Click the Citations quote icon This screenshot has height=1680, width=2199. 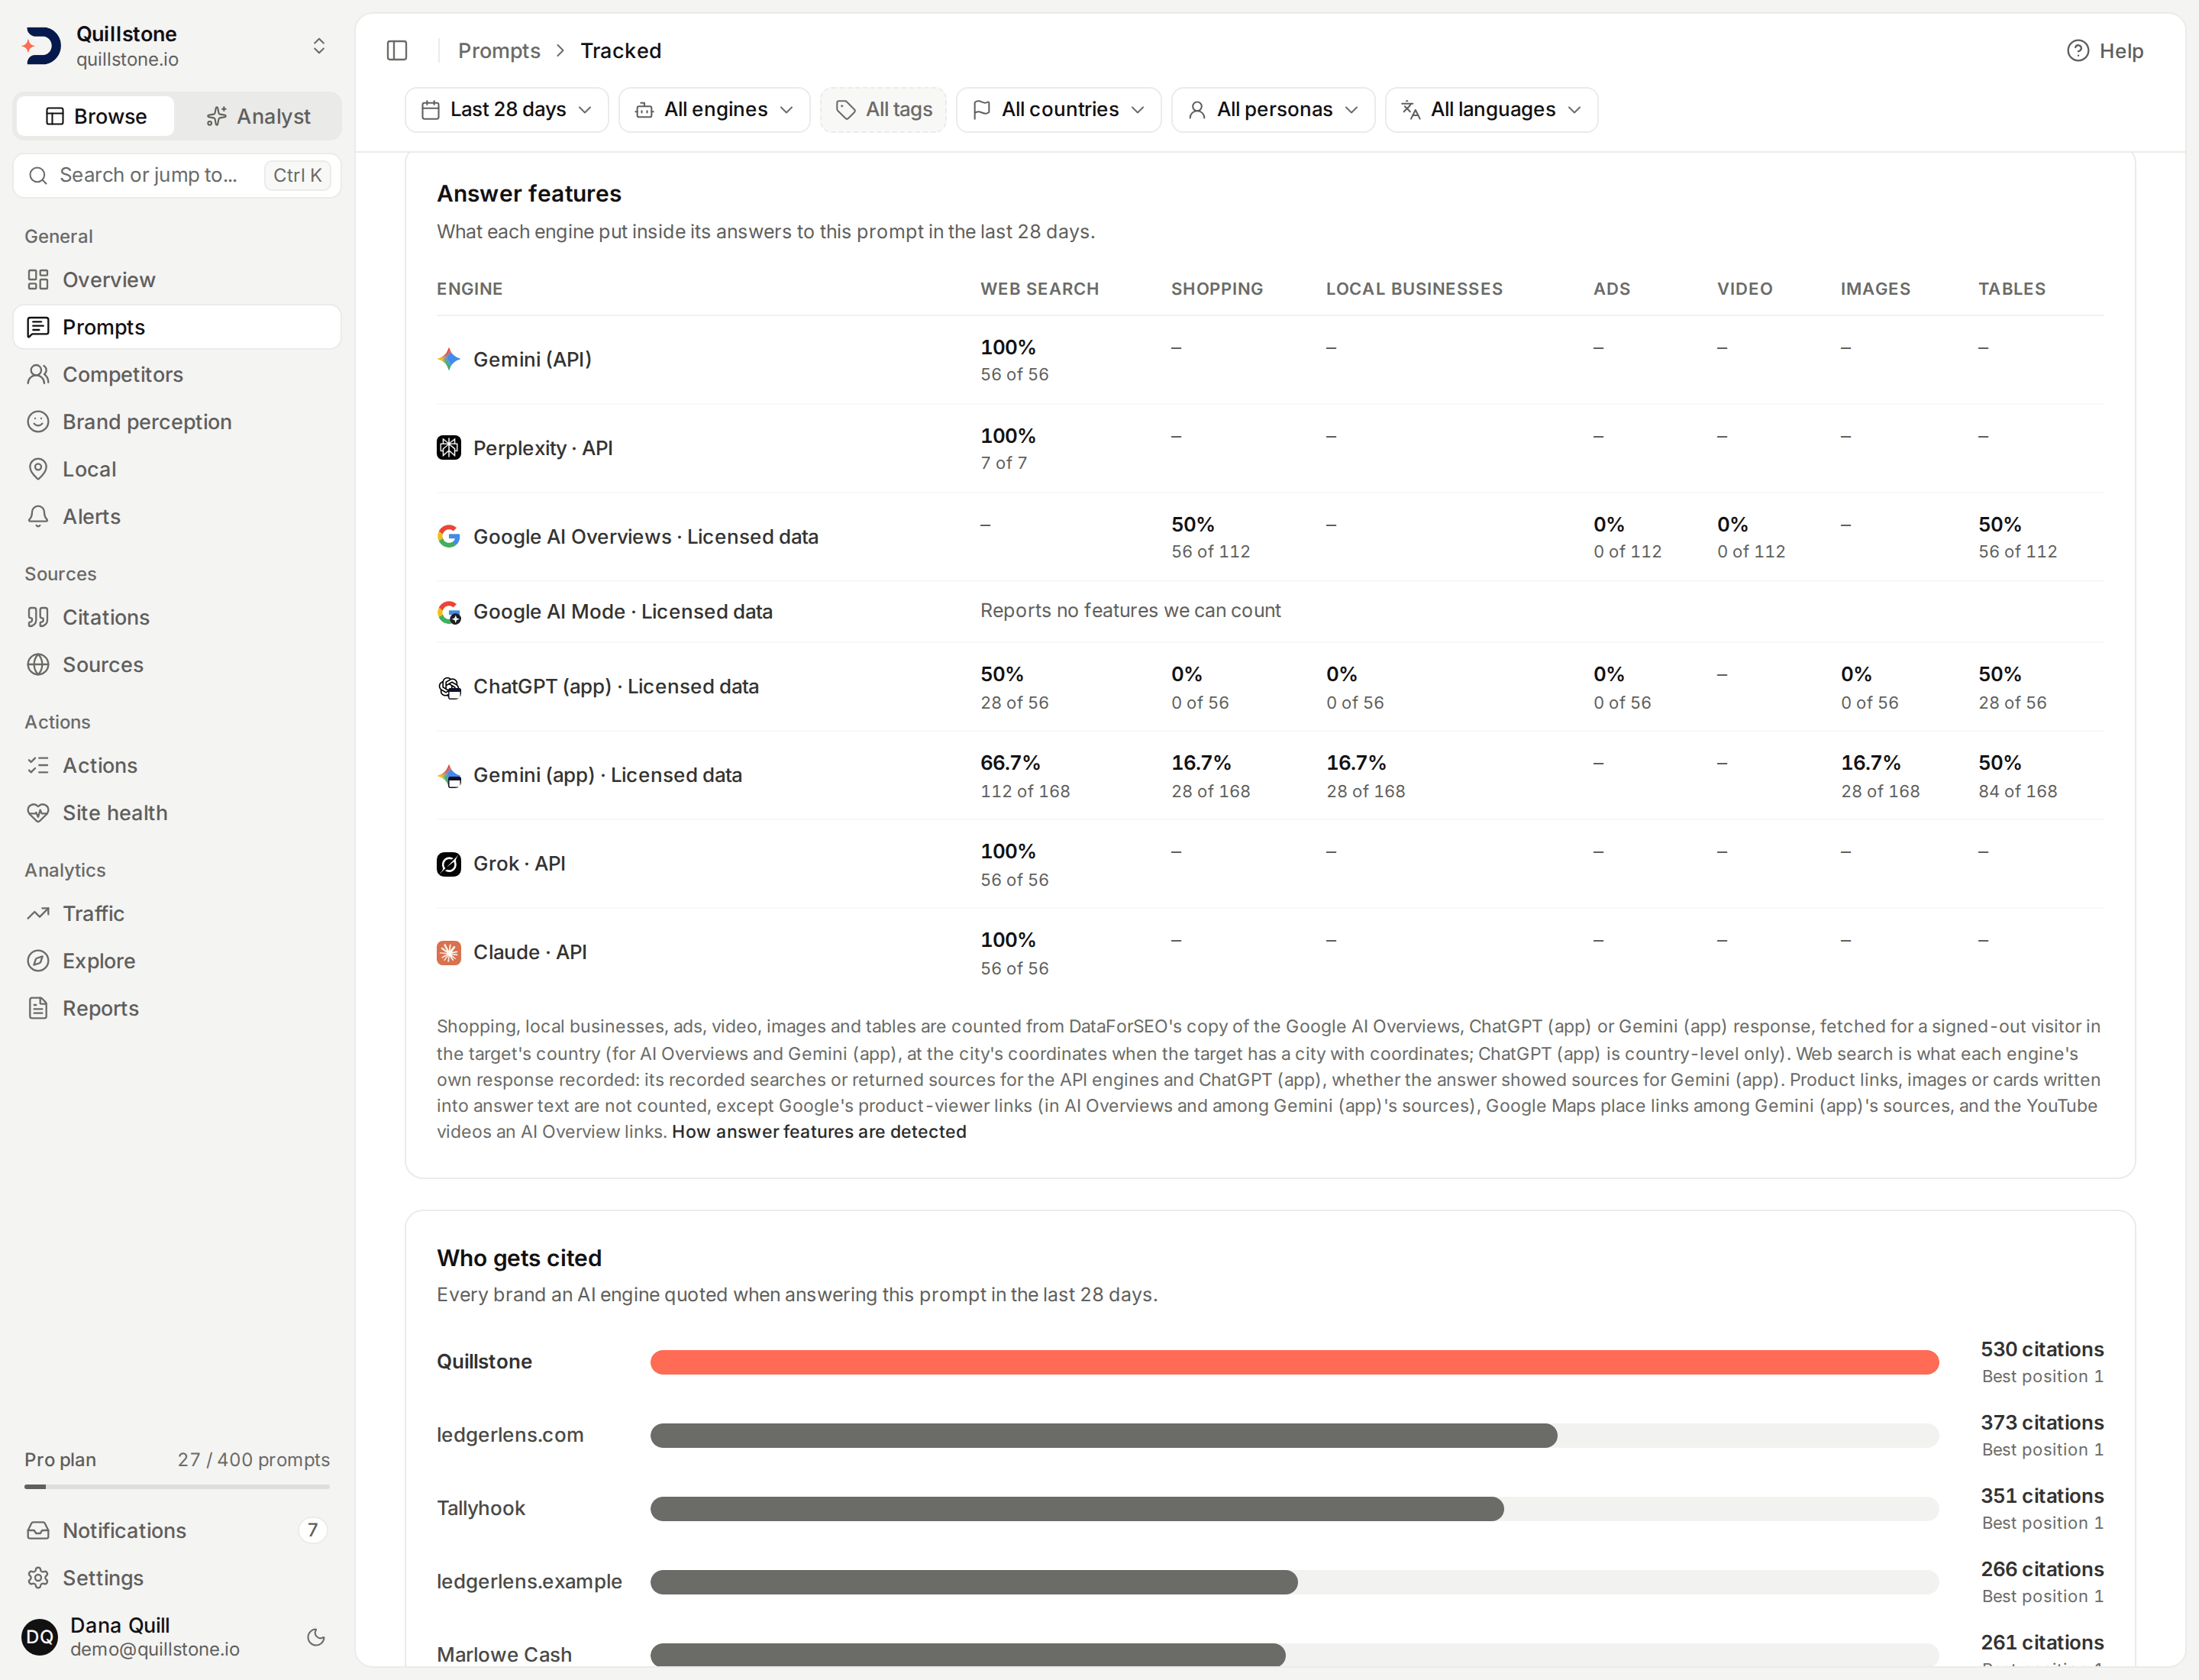tap(38, 617)
